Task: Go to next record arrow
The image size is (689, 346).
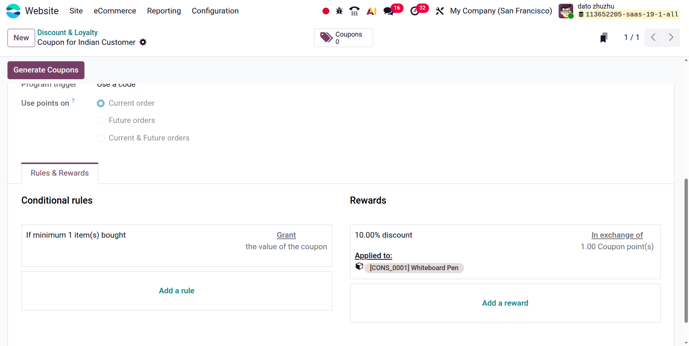Action: pos(671,37)
